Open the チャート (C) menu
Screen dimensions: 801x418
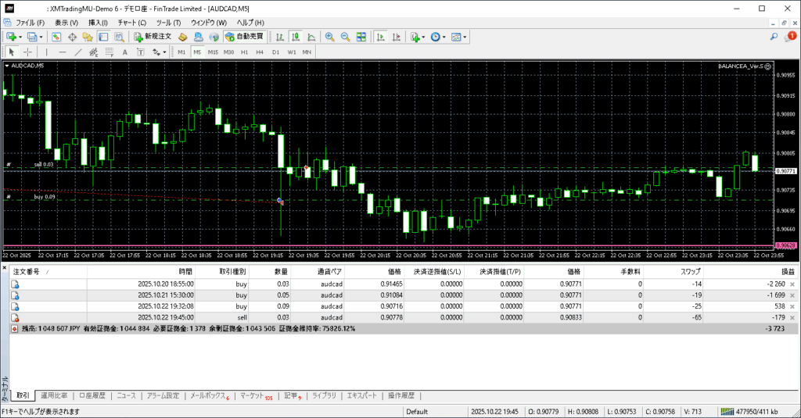tap(131, 23)
